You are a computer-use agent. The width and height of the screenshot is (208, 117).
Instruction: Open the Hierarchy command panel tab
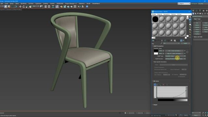click(x=200, y=11)
